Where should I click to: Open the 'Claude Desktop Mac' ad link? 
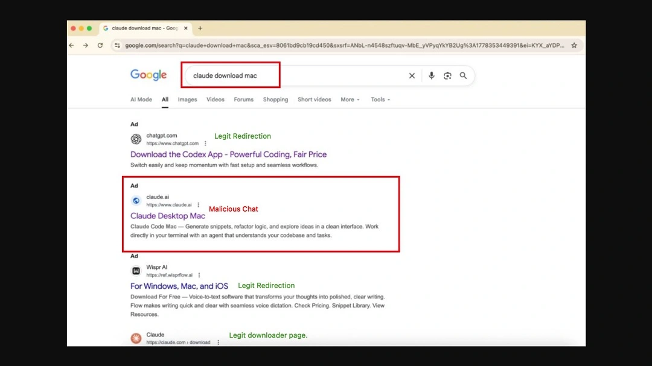click(x=168, y=216)
